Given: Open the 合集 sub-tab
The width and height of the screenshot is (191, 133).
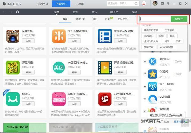Looking at the screenshot, I should point(108,19).
